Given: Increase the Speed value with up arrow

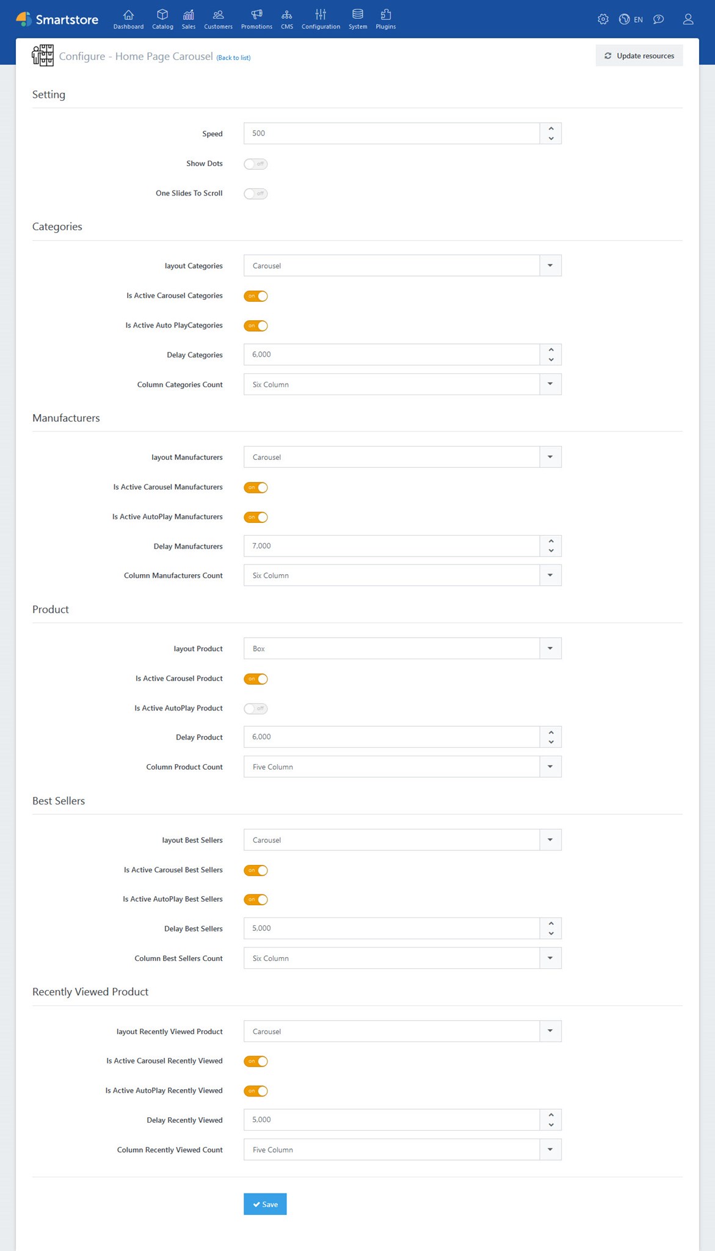Looking at the screenshot, I should coord(551,128).
